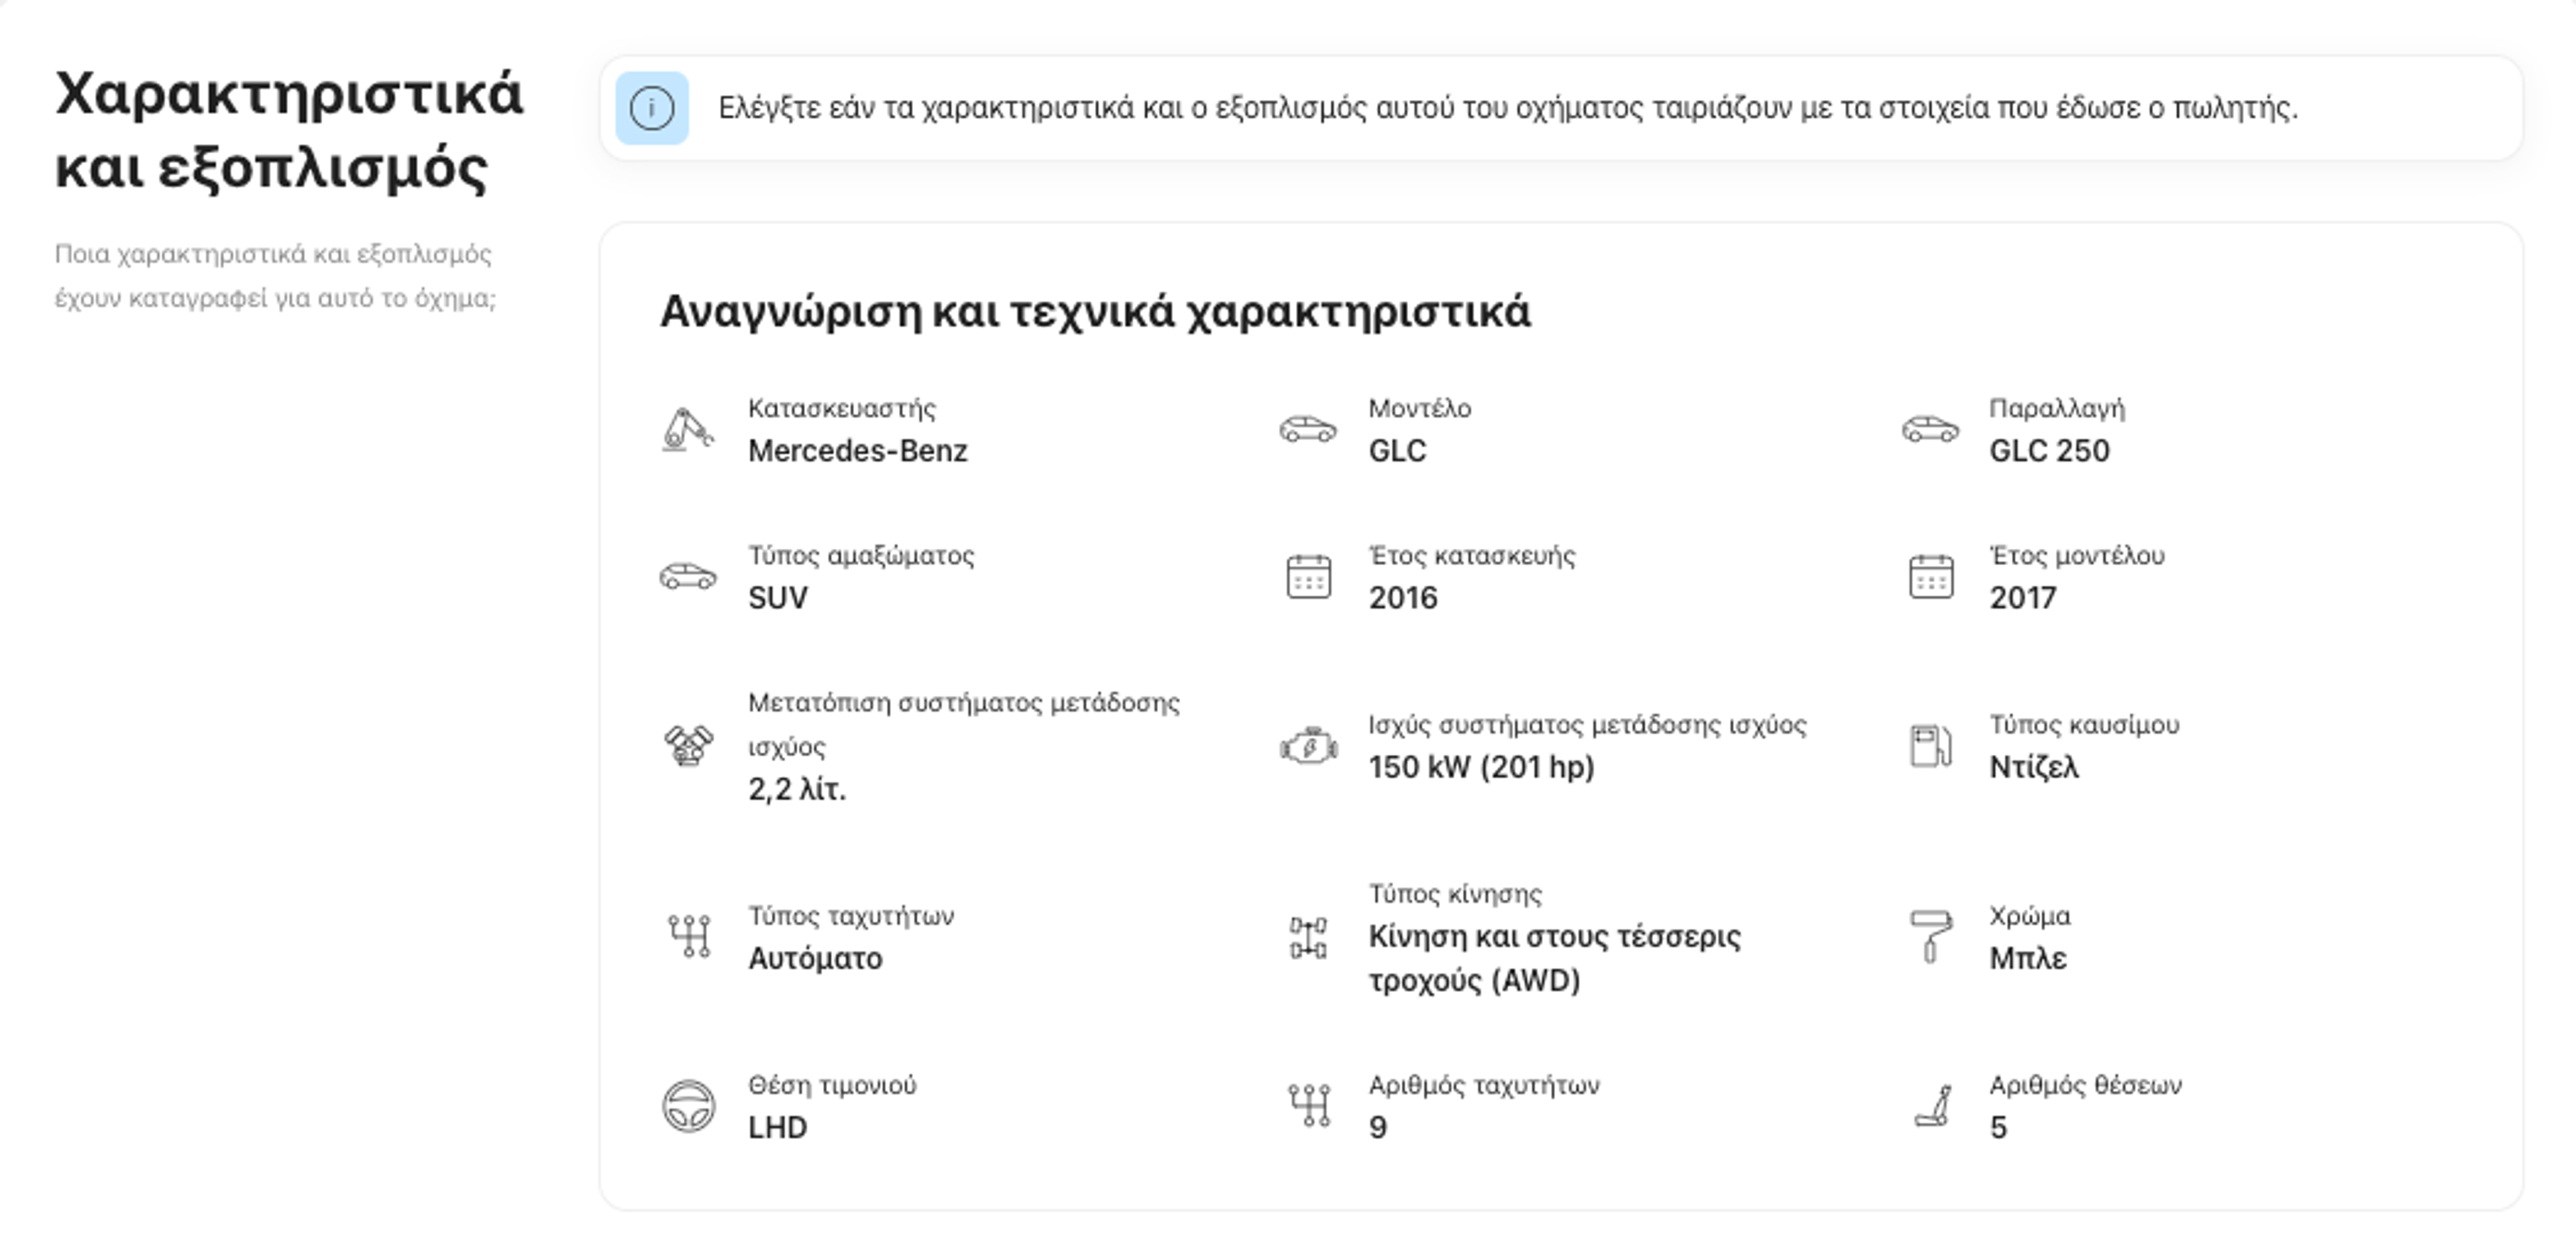Image resolution: width=2576 pixels, height=1253 pixels.
Task: Select the Μπλε color value
Action: click(x=2028, y=959)
